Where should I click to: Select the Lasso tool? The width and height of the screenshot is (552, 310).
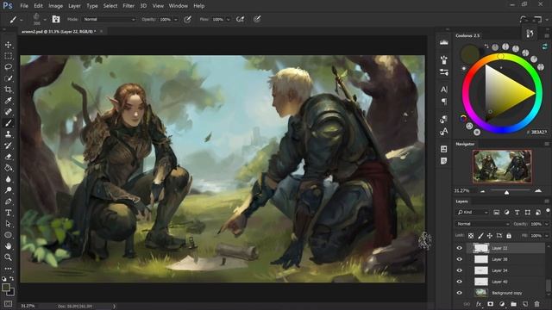tap(8, 67)
